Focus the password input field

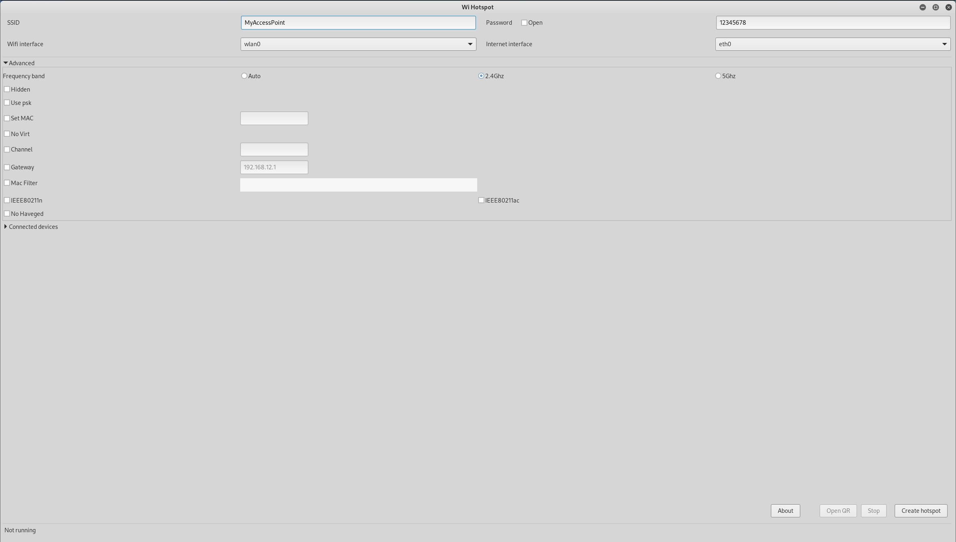[833, 23]
